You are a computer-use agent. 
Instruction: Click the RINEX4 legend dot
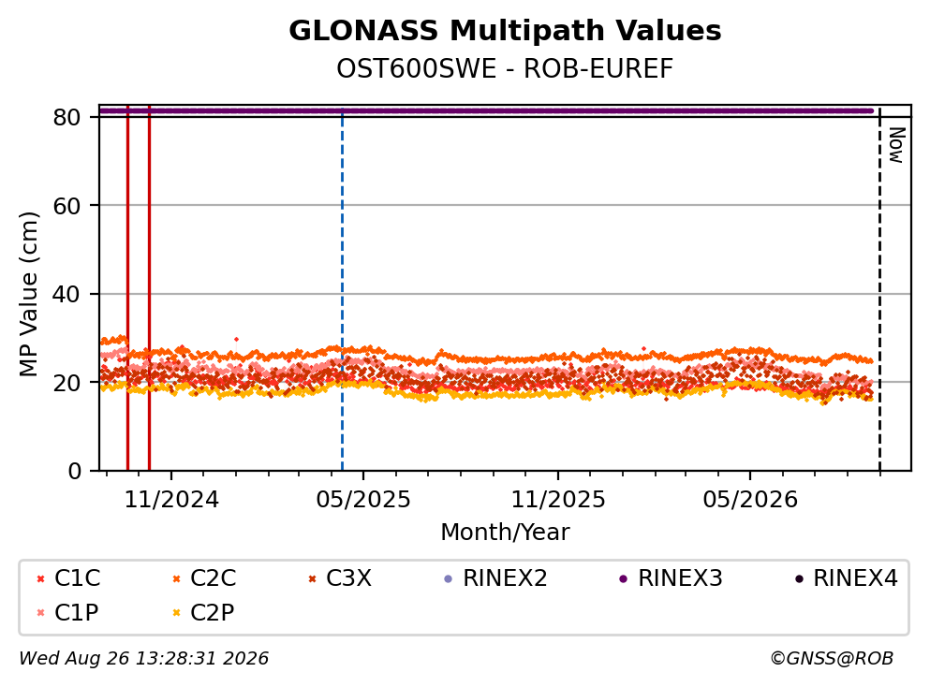tap(799, 578)
